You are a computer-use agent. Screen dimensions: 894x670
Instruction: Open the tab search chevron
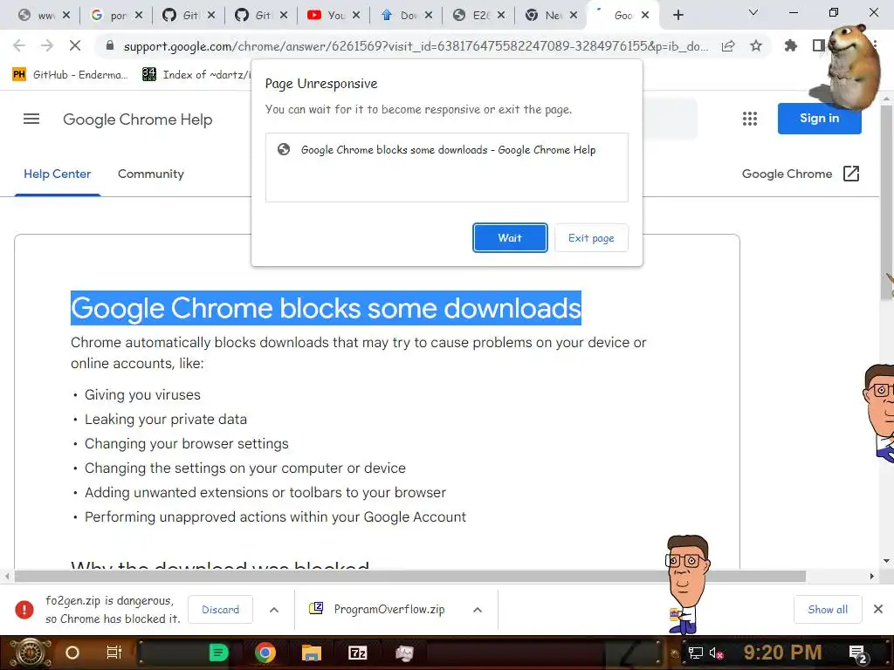[753, 12]
